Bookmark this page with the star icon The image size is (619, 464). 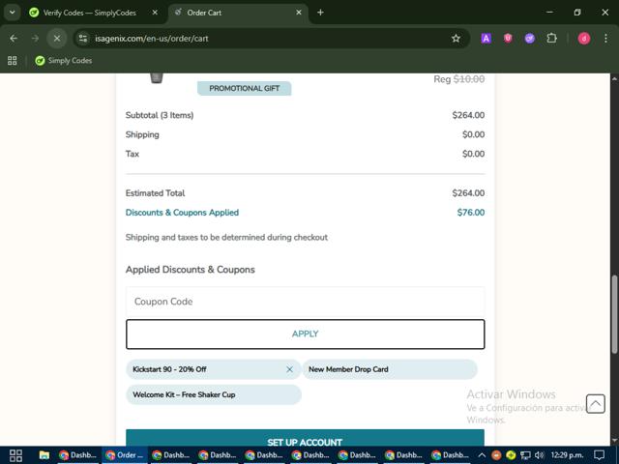456,39
